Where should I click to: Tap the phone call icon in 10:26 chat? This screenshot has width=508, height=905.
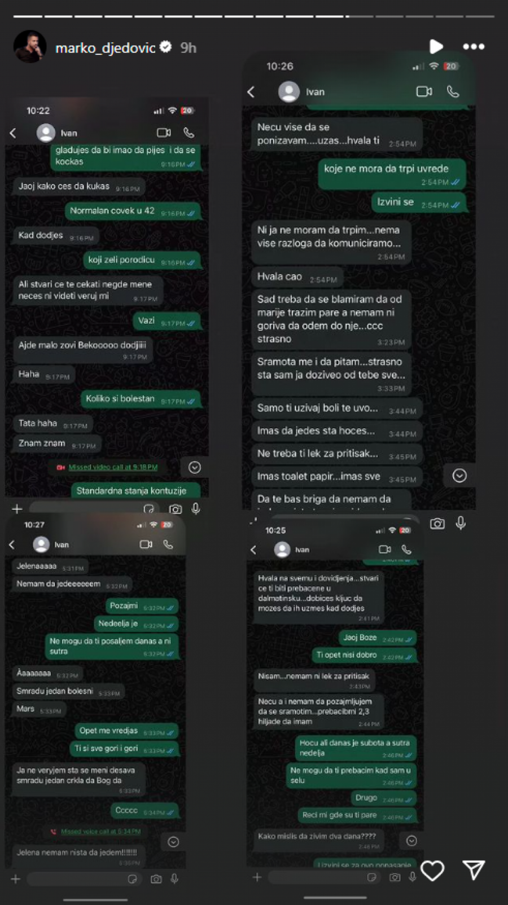pos(453,91)
